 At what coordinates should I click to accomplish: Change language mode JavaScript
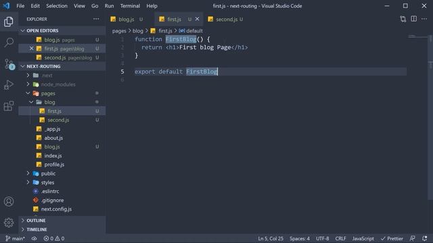pyautogui.click(x=363, y=238)
